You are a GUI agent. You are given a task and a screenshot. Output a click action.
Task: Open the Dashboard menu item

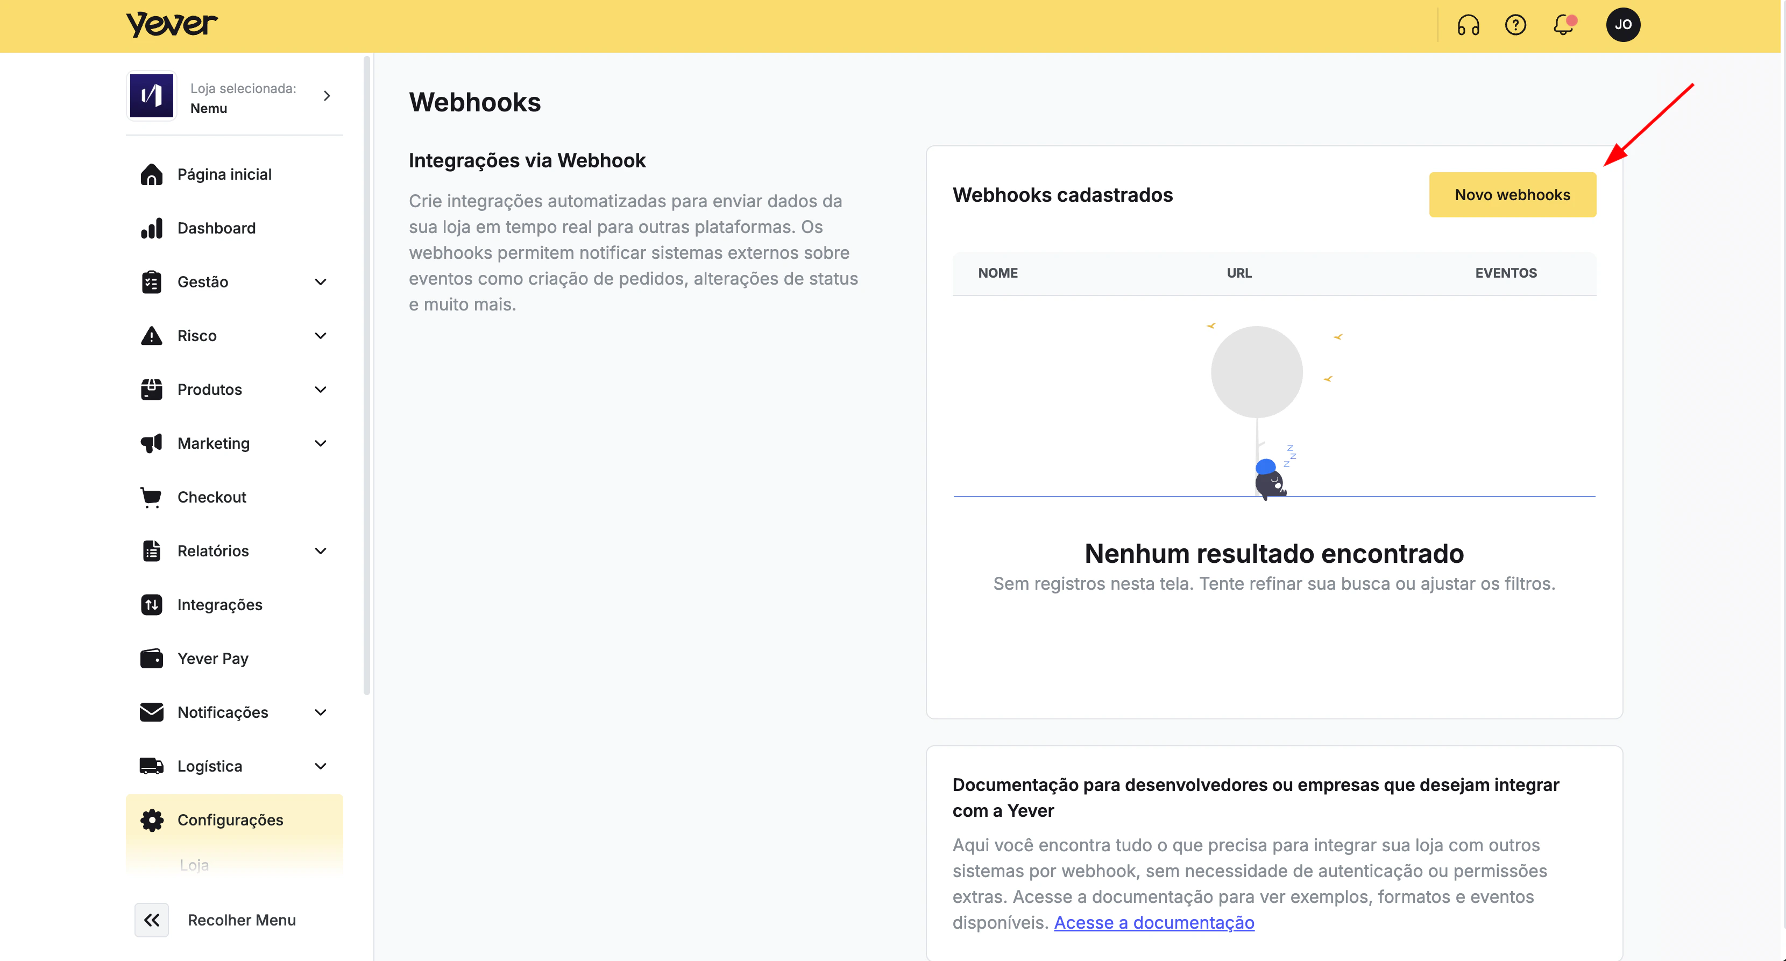(216, 228)
